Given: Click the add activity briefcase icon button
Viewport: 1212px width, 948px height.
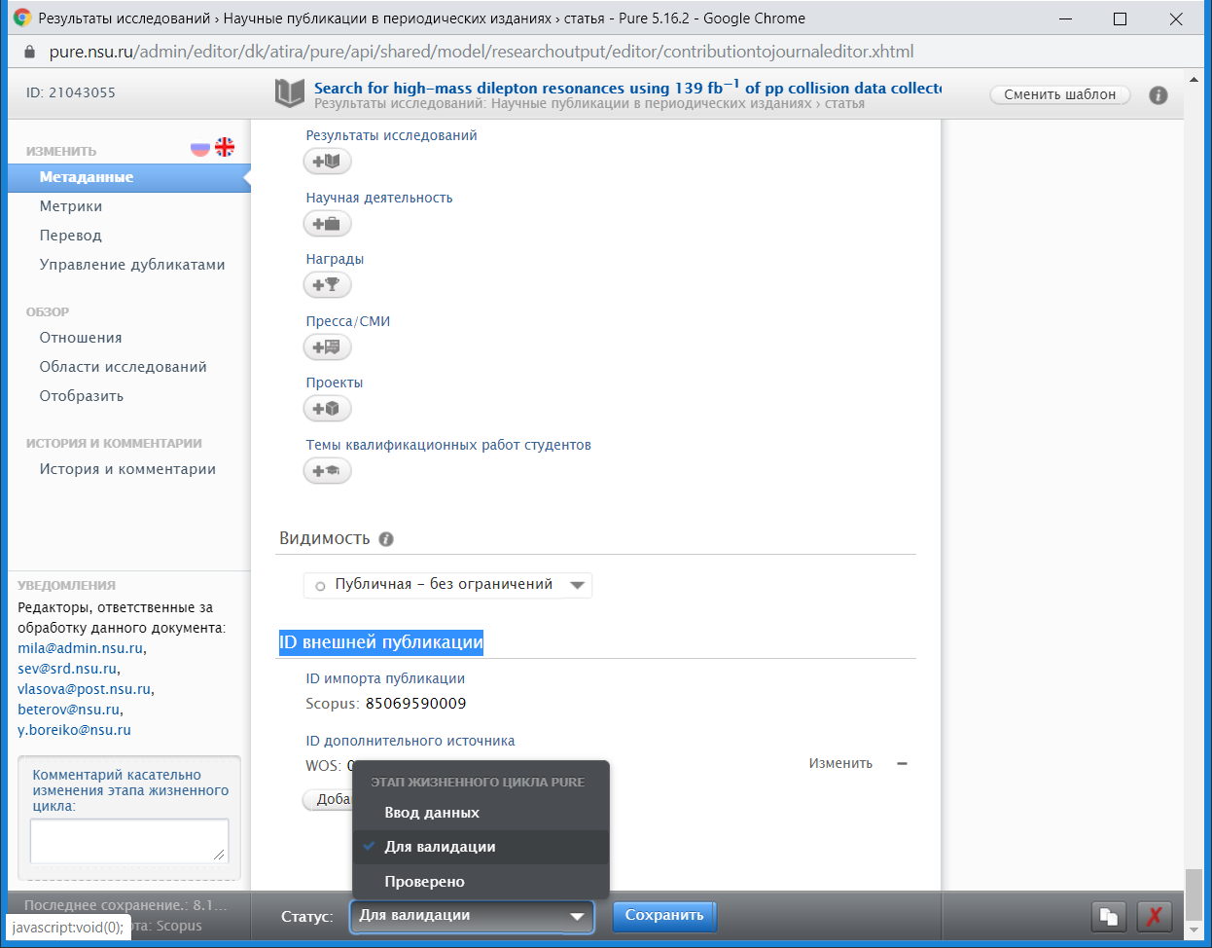Looking at the screenshot, I should 327,224.
